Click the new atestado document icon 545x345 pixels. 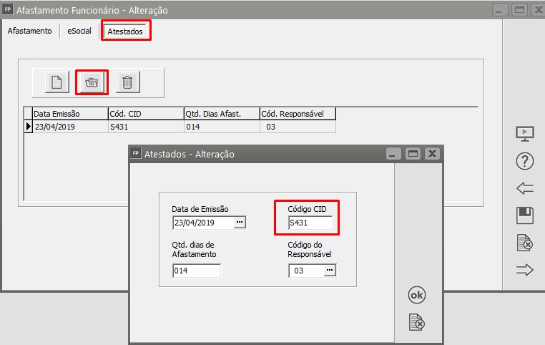(57, 82)
